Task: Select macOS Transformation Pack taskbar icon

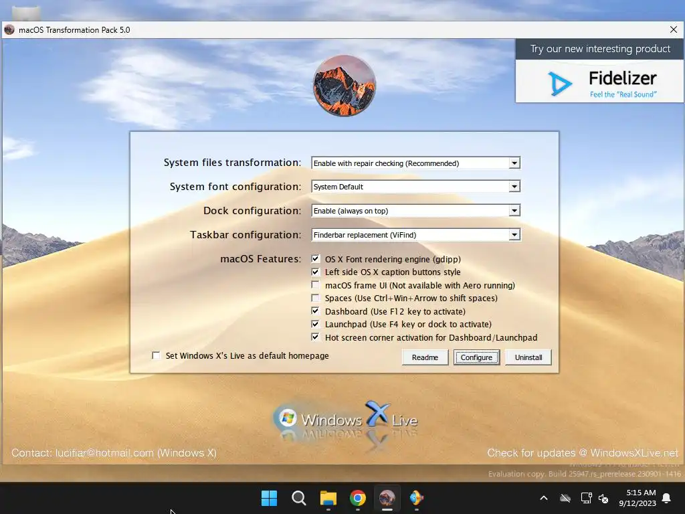Action: 387,498
